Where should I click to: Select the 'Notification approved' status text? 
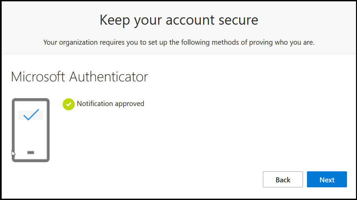[110, 104]
